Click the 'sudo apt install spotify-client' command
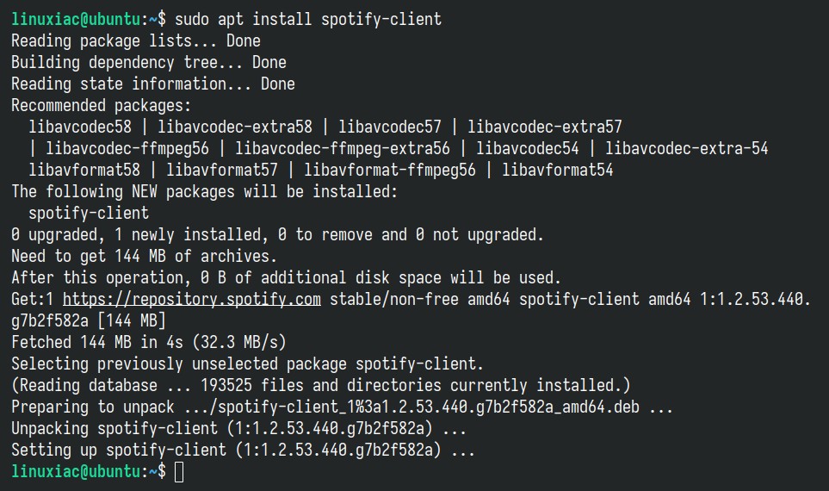This screenshot has height=491, width=829. 307,20
